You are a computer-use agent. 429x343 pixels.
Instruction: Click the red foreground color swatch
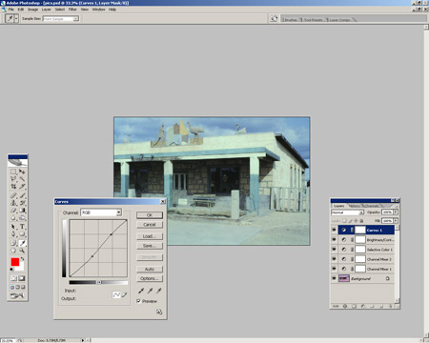pos(14,262)
